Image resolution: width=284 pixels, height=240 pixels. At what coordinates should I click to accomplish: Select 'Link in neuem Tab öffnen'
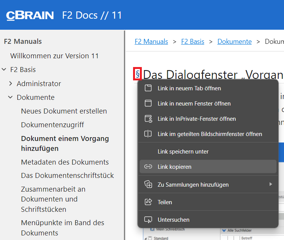tap(189, 88)
